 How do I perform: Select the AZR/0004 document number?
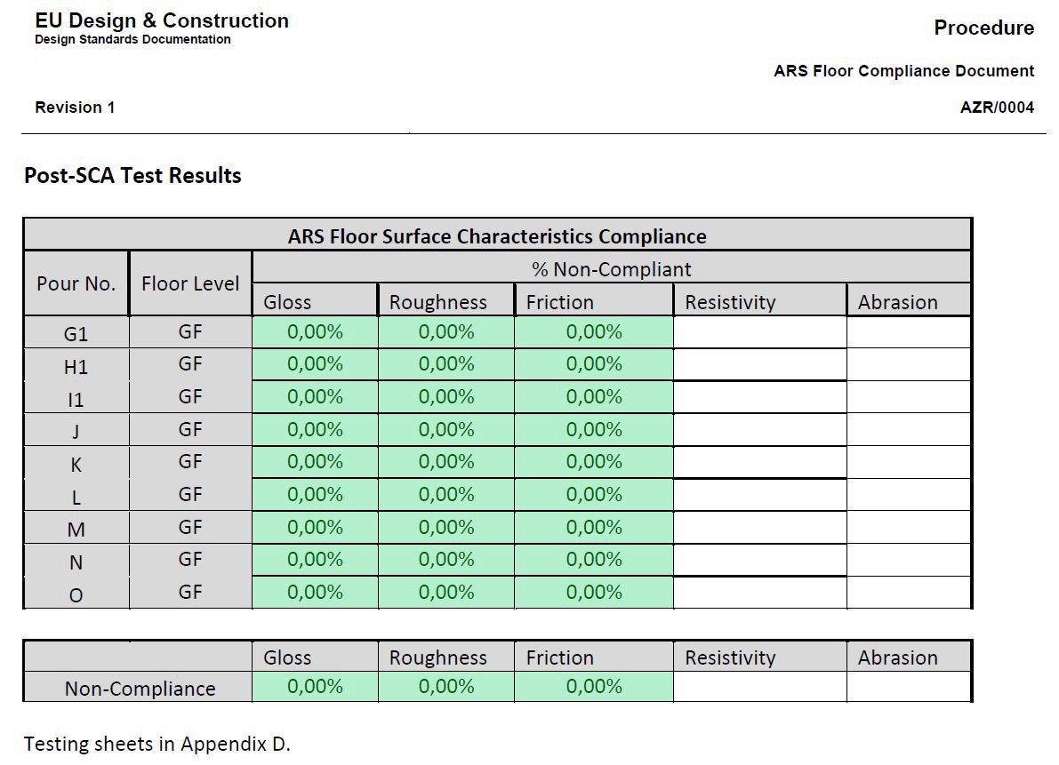[x=997, y=108]
